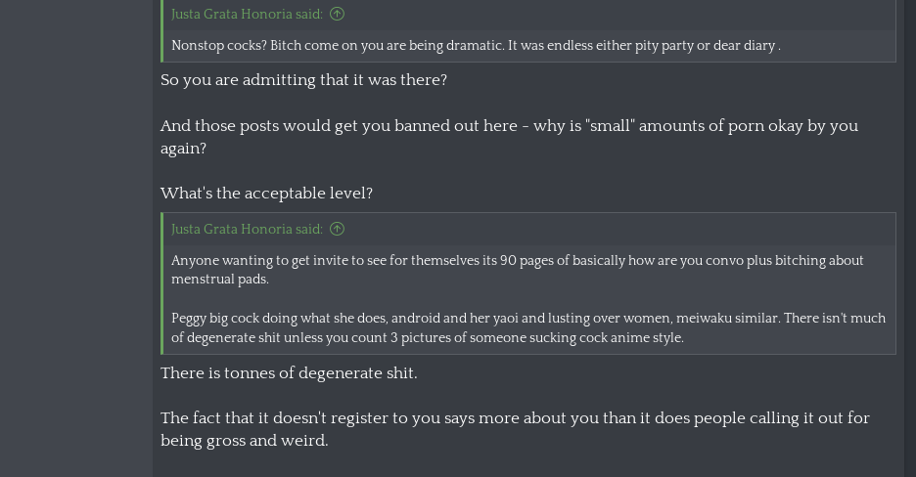Click the quoted paragraph starting "Peggy"
This screenshot has height=477, width=916.
pos(528,327)
